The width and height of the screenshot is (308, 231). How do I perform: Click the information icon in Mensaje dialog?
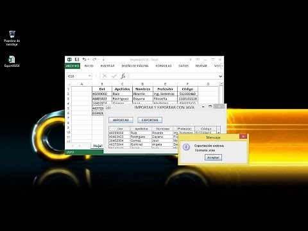point(186,147)
